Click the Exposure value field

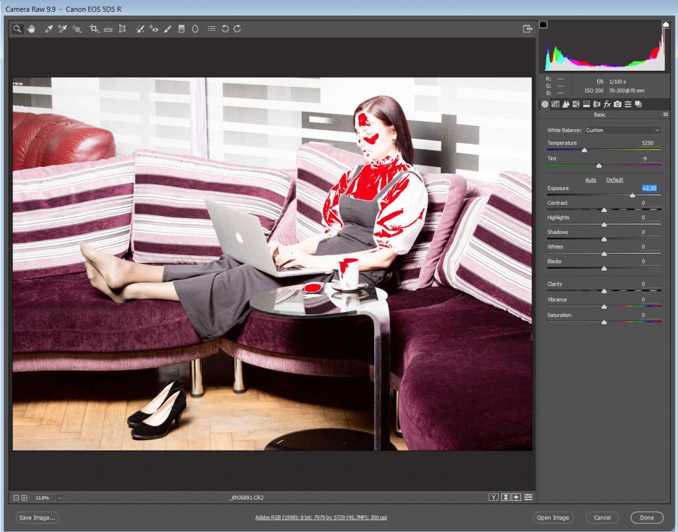click(649, 188)
